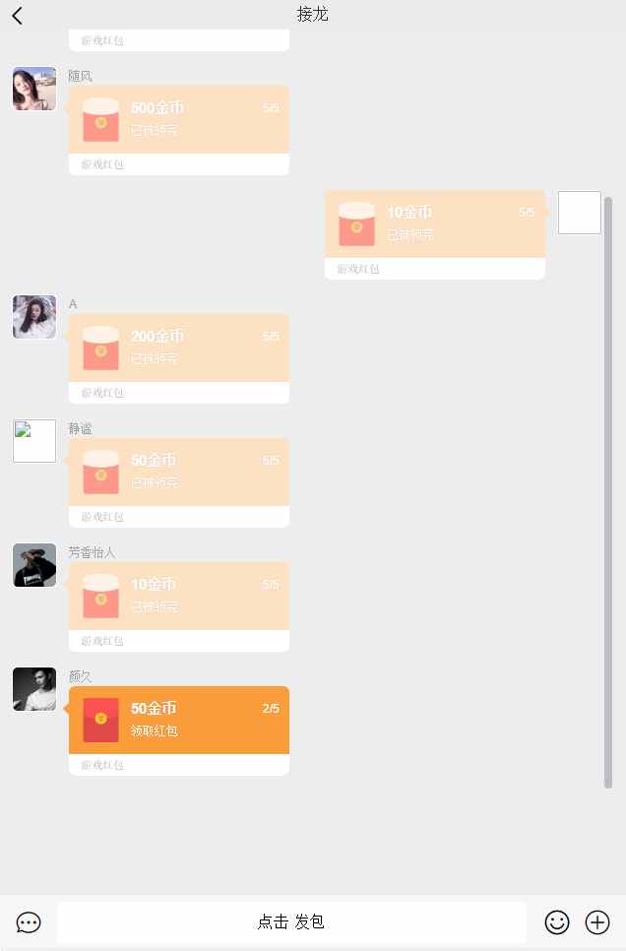Open 芳香怡人's profile avatar
This screenshot has height=951, width=626.
(34, 565)
